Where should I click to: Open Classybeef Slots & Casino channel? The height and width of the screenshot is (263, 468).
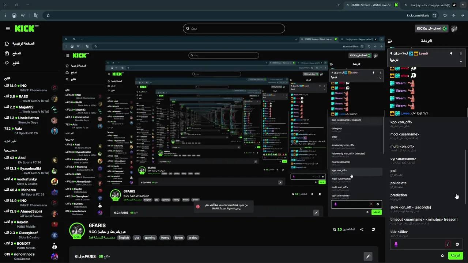click(x=31, y=235)
